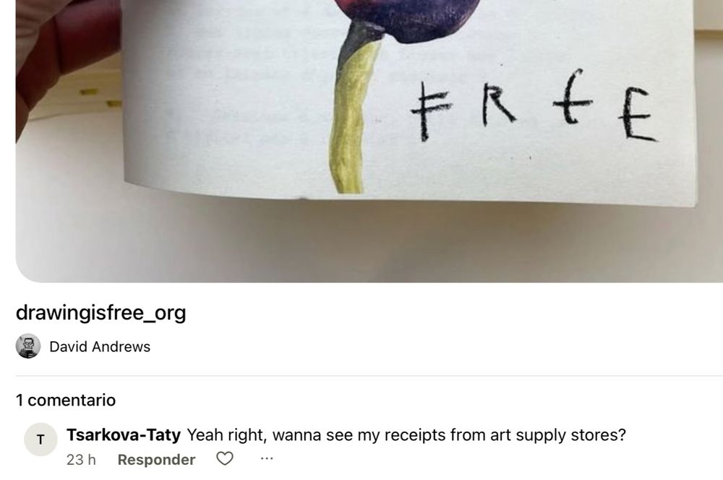Open Tsarkova-Taty's profile from the username
Screen dimensions: 723x480
tap(124, 434)
